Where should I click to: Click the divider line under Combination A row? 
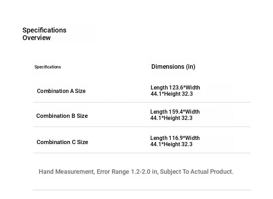click(x=142, y=102)
